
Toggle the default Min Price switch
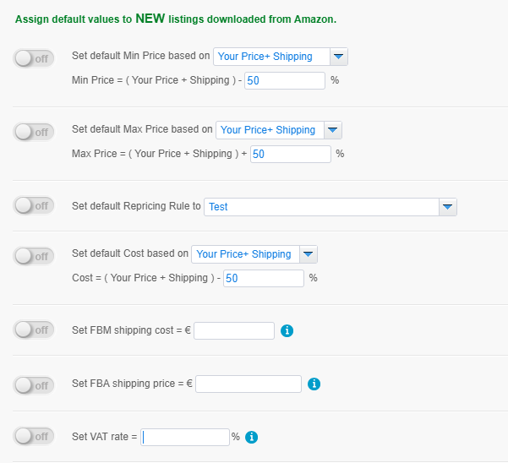pyautogui.click(x=34, y=58)
